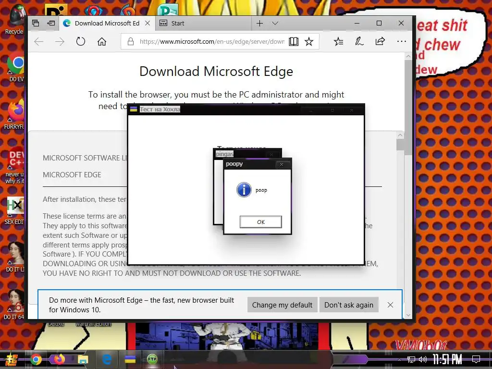Open the DO IT L desktop icon
This screenshot has height=369, width=492.
[15, 257]
